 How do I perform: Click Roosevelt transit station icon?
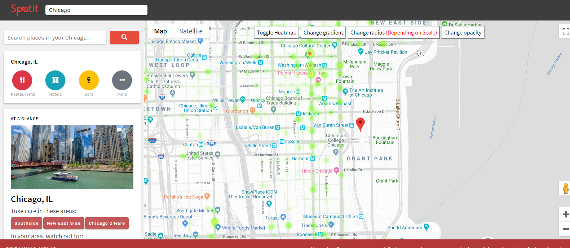(x=321, y=234)
